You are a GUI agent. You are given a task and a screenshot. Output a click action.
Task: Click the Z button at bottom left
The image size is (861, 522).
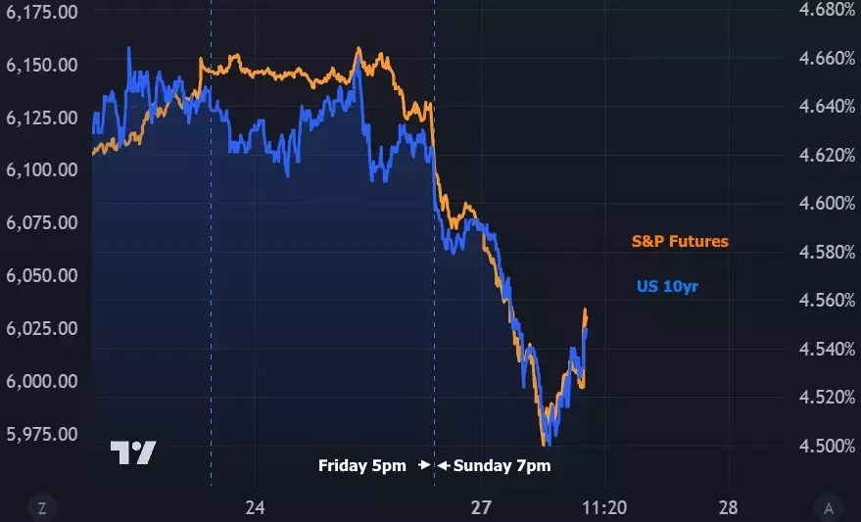pos(41,507)
